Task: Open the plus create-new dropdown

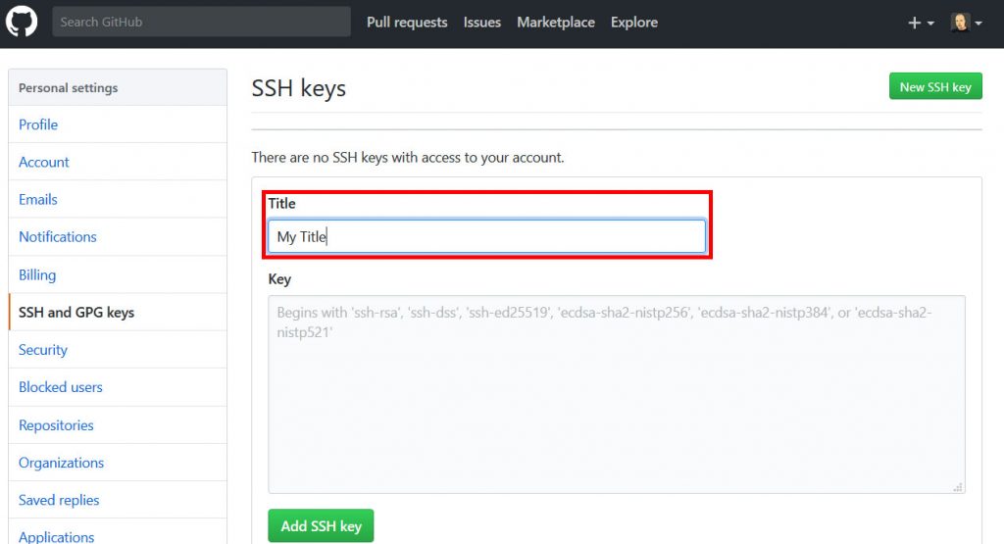Action: click(921, 24)
